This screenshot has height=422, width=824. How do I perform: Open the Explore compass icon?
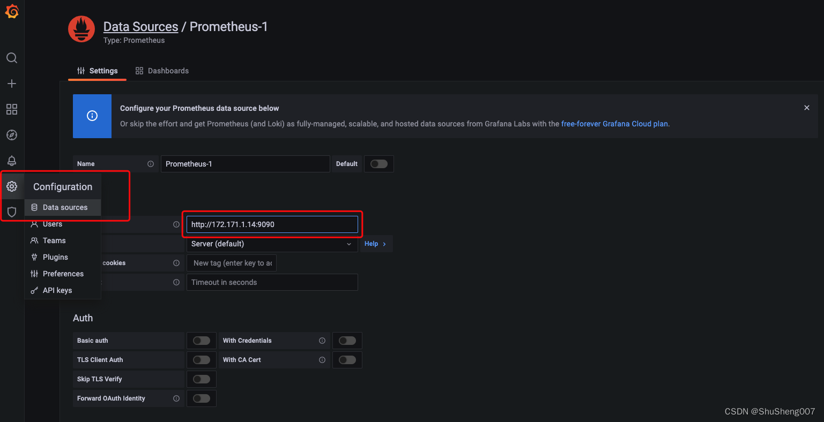pos(12,135)
